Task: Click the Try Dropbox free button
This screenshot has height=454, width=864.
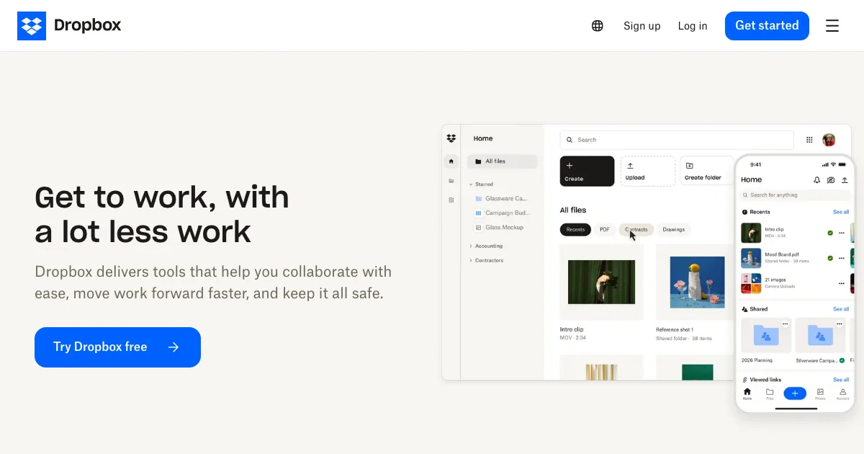Action: (117, 347)
